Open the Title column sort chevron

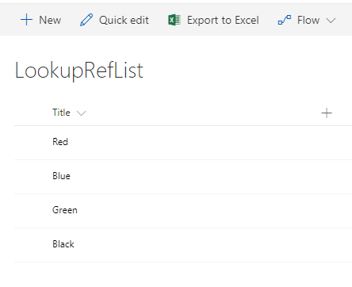click(x=81, y=113)
